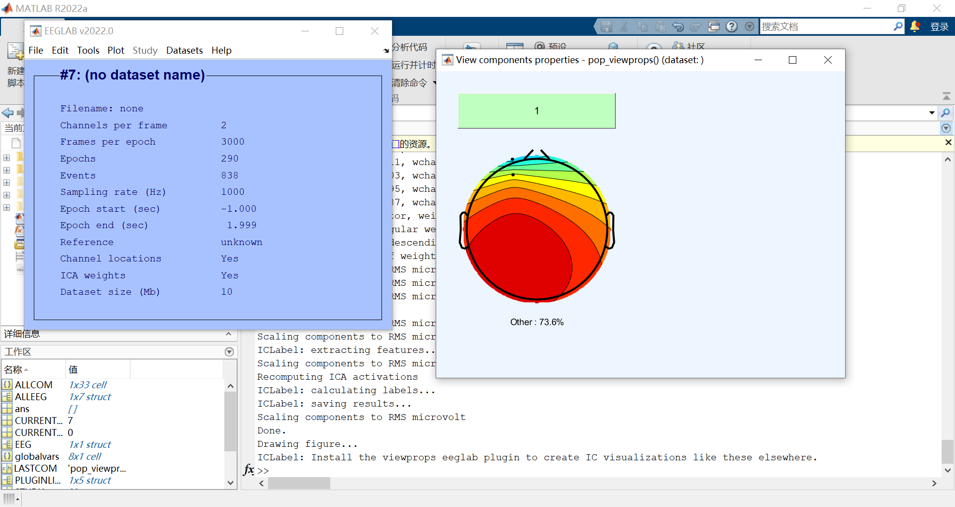
Task: Open notifications bell icon
Action: click(915, 26)
